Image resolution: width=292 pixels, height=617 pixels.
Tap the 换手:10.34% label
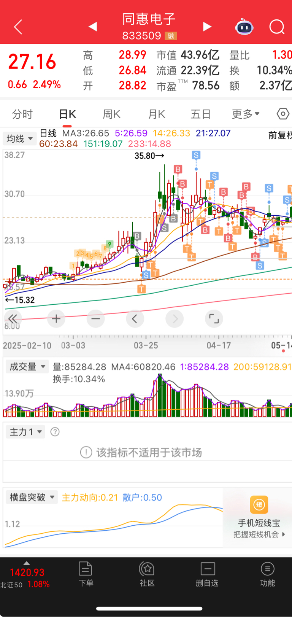coord(79,379)
